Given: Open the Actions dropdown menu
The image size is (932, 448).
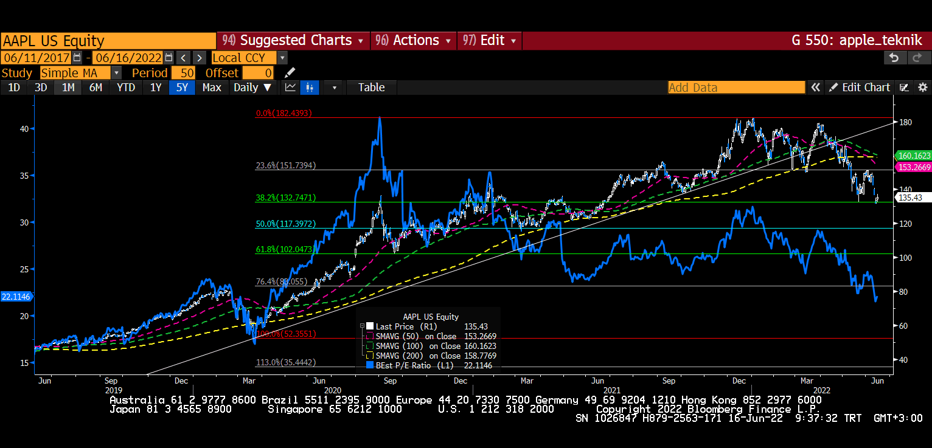Looking at the screenshot, I should [413, 41].
